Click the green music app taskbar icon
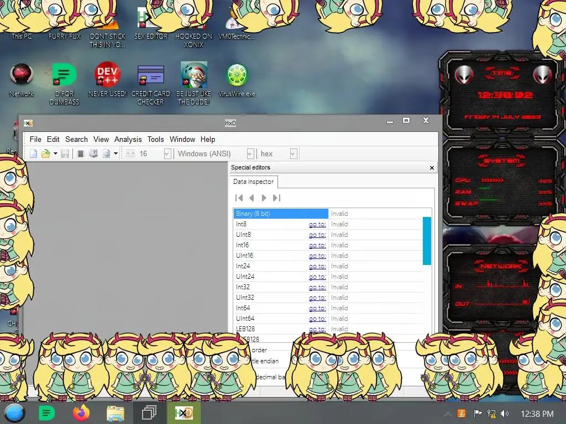This screenshot has width=566, height=424. [47, 413]
